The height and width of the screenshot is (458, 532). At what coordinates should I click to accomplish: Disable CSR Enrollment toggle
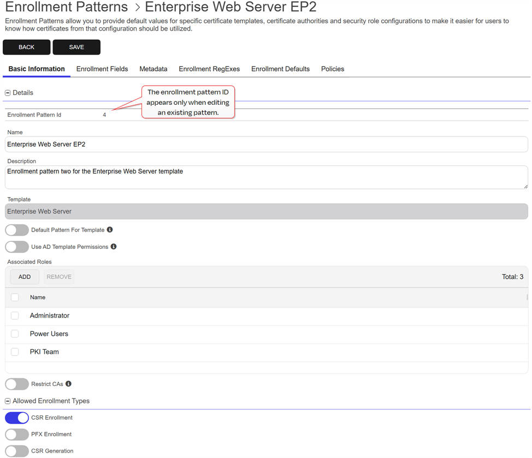pos(17,418)
